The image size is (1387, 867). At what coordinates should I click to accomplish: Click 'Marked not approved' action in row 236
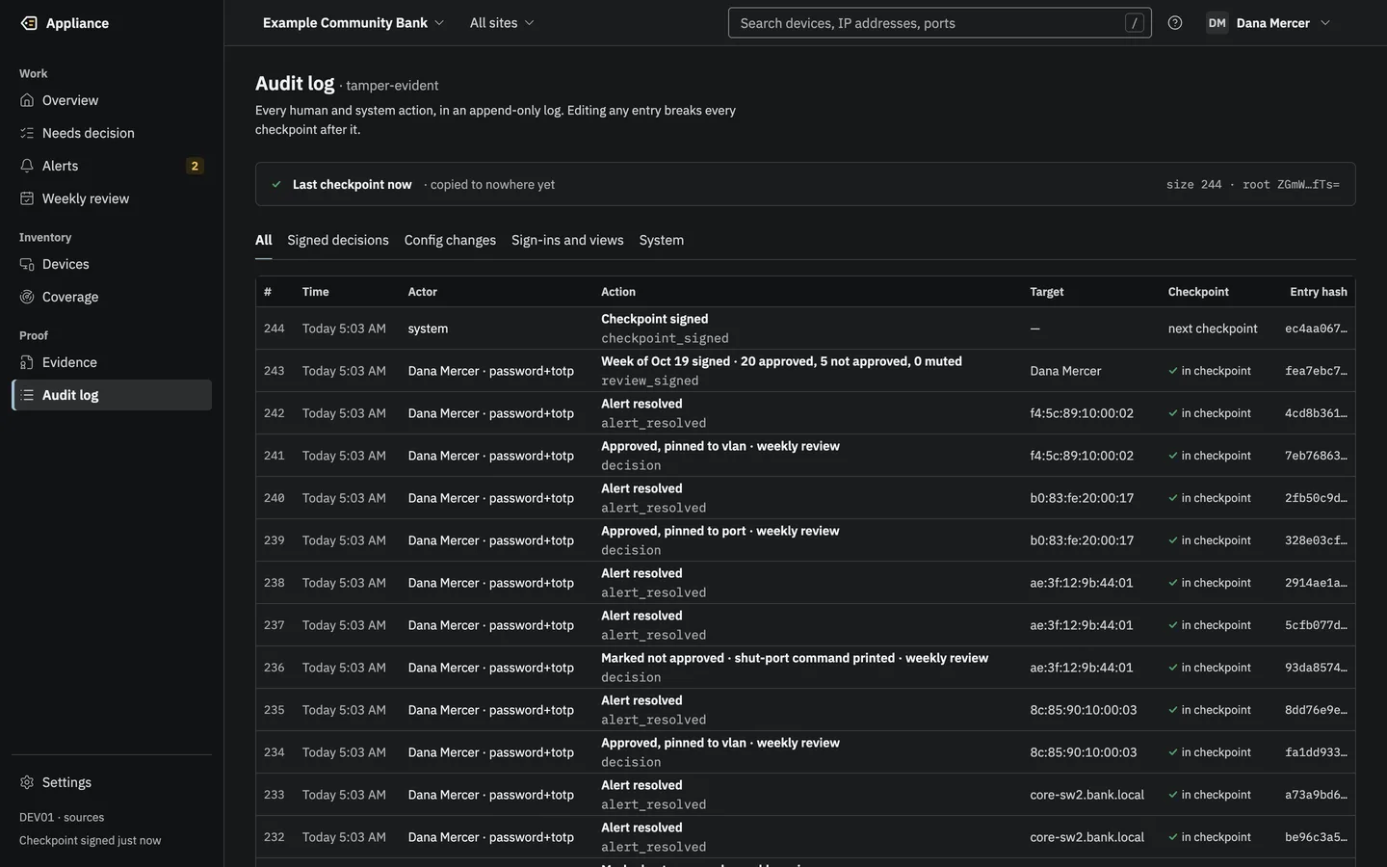coord(795,658)
